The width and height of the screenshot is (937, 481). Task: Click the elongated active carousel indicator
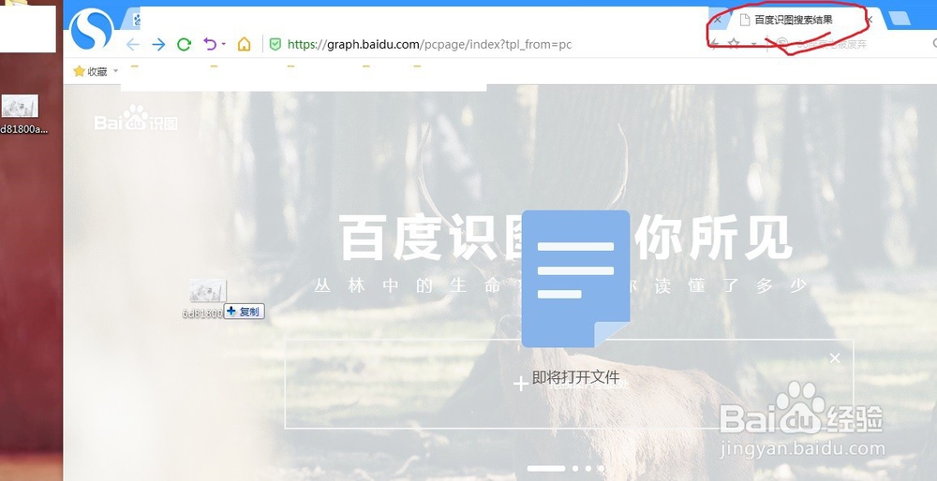pos(546,469)
